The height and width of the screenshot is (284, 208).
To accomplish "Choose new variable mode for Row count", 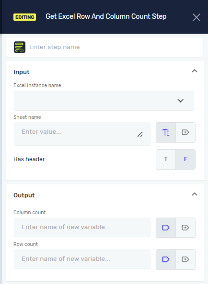I will (166, 259).
